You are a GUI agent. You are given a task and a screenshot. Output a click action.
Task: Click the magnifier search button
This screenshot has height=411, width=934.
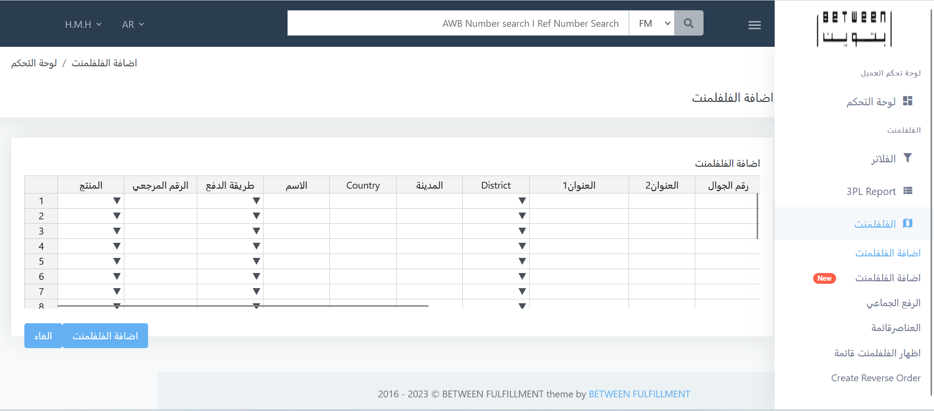688,23
